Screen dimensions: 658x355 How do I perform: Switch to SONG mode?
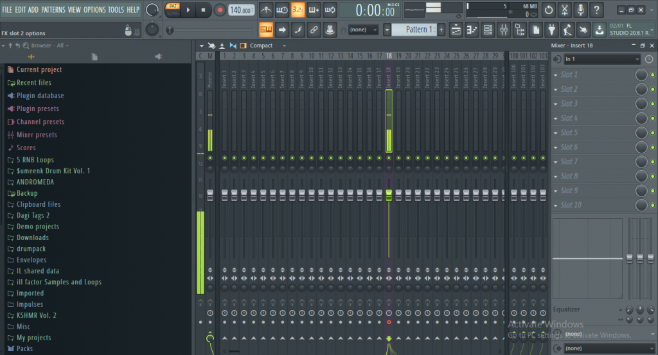coord(173,13)
